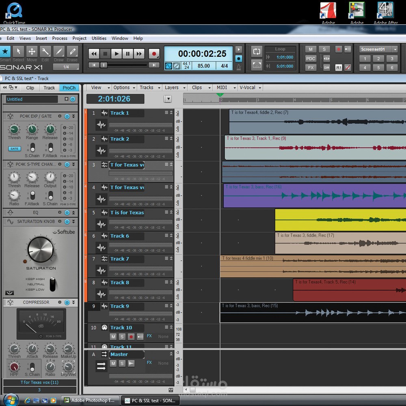The height and width of the screenshot is (406, 406).
Task: Click the Stop transport button
Action: [x=105, y=54]
